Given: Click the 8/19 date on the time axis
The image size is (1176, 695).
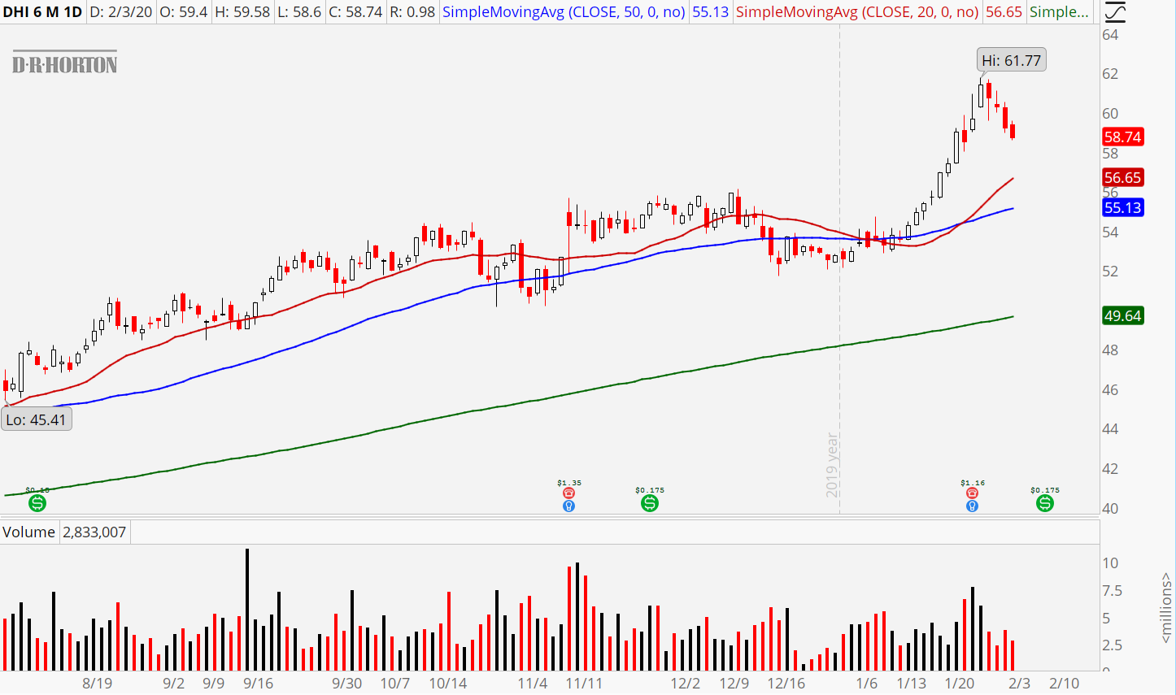Looking at the screenshot, I should (x=98, y=683).
